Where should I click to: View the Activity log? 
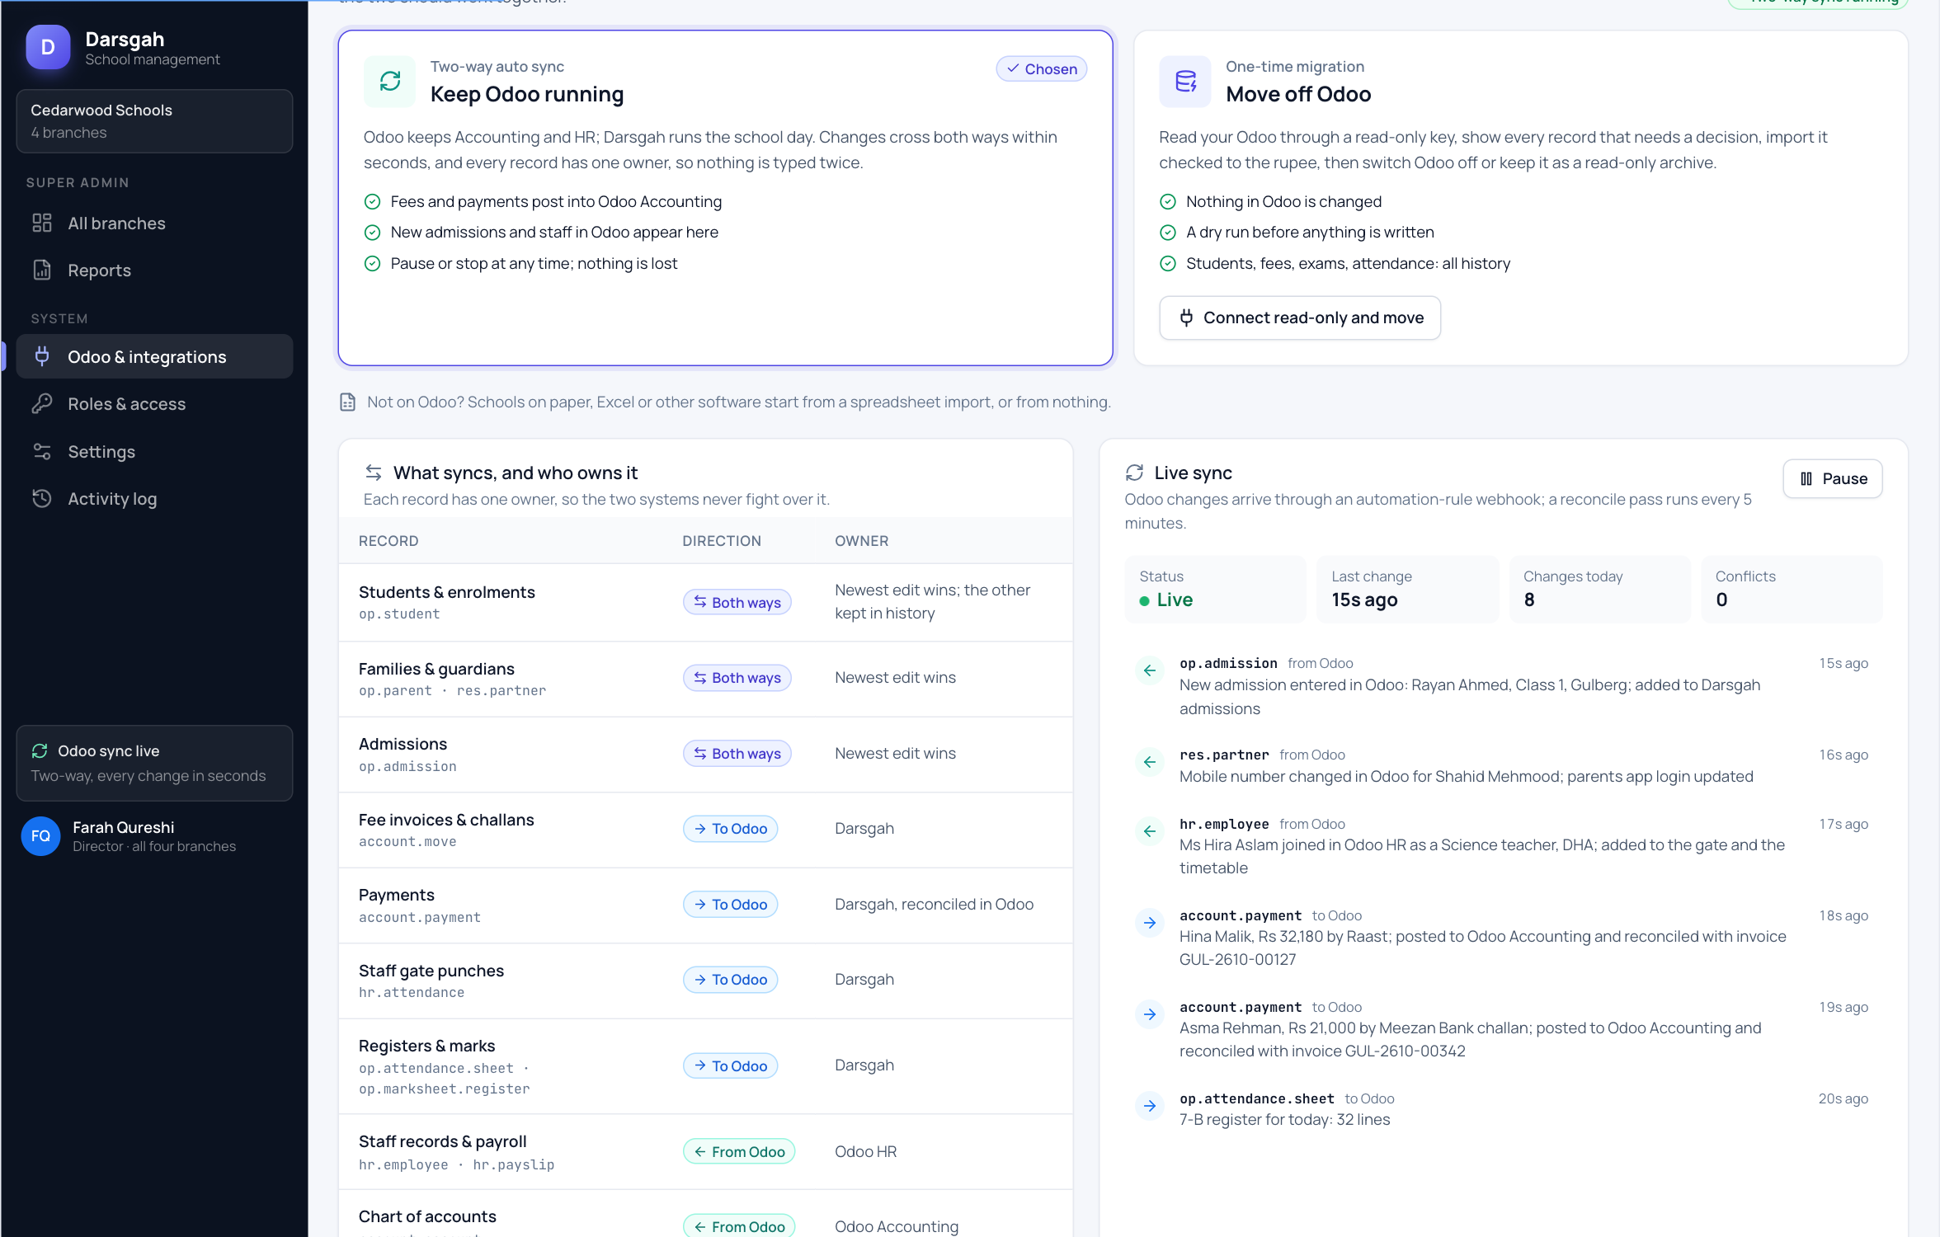coord(154,499)
